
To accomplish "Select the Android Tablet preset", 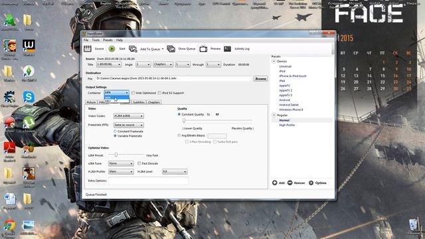I will tap(289, 105).
